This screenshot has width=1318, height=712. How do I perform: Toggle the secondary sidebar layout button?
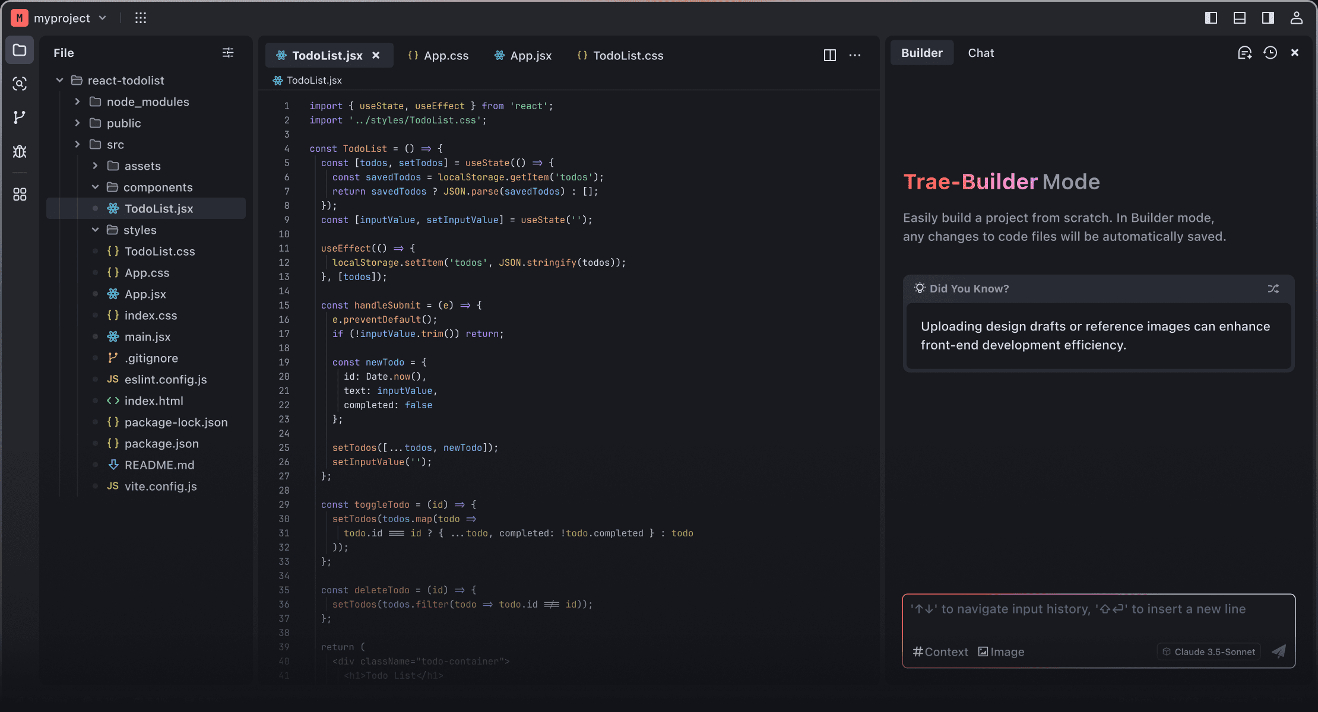[1267, 18]
